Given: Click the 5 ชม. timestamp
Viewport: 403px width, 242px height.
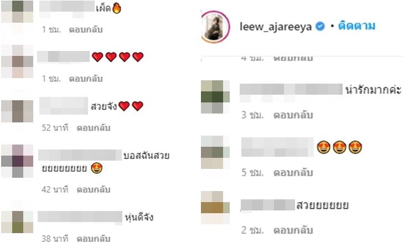Looking at the screenshot, I should [x=252, y=173].
